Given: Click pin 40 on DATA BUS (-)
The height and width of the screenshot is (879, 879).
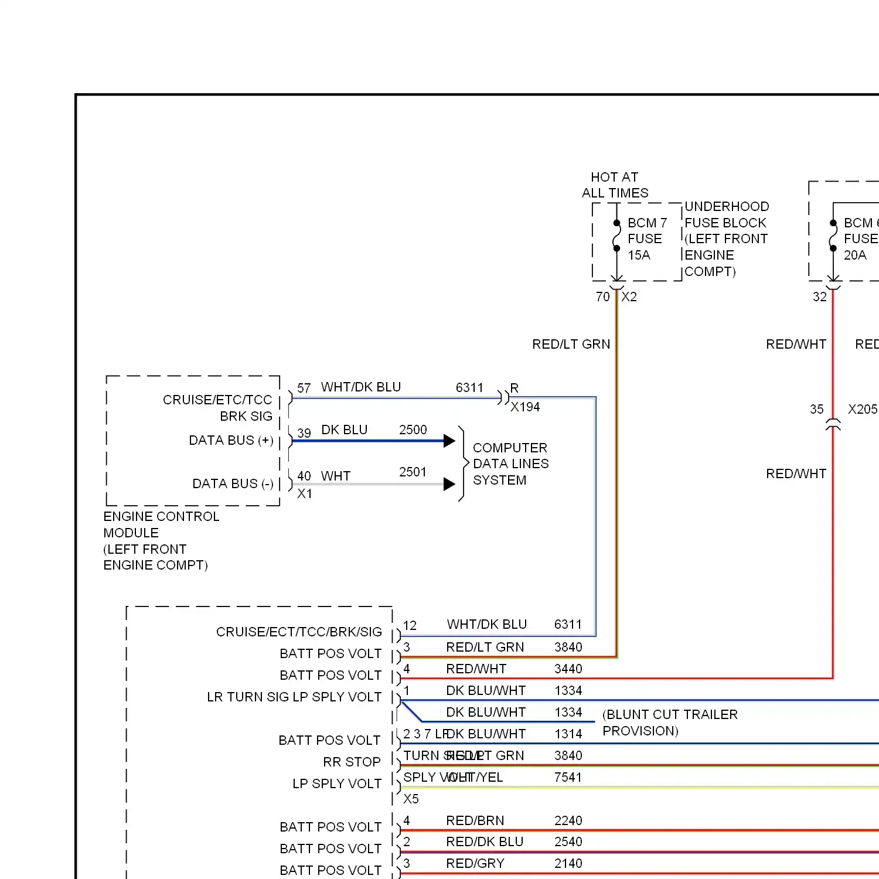Looking at the screenshot, I should click(304, 476).
